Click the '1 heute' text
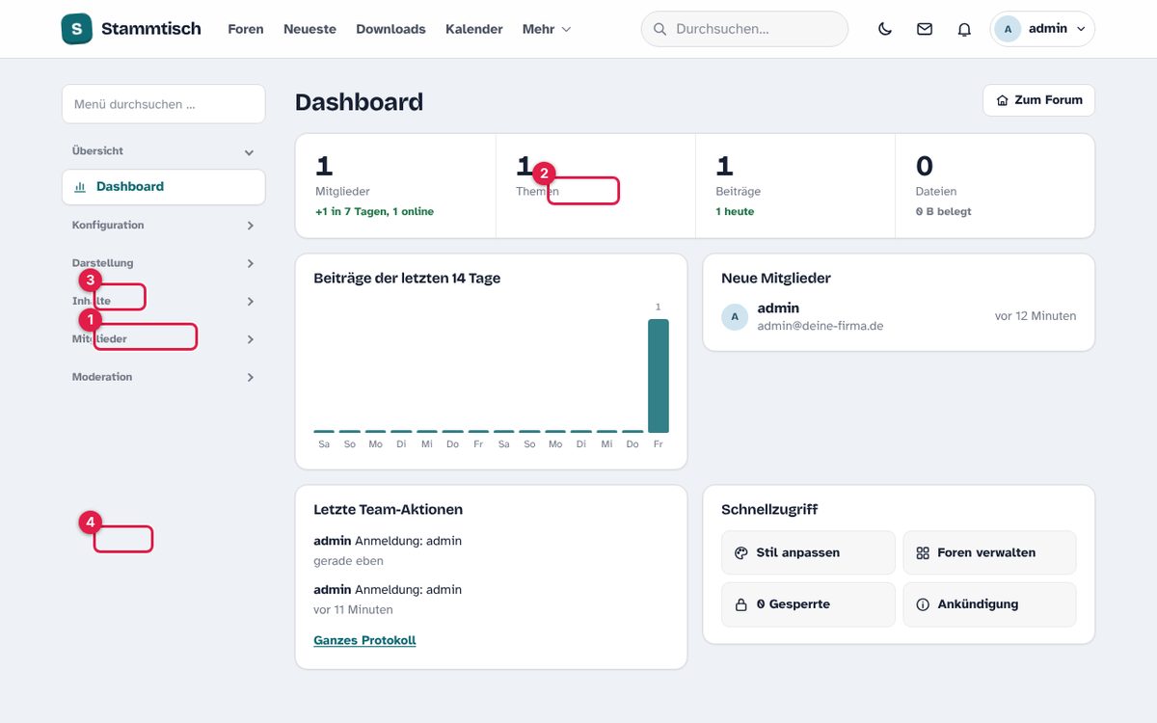1157x723 pixels. pyautogui.click(x=735, y=212)
